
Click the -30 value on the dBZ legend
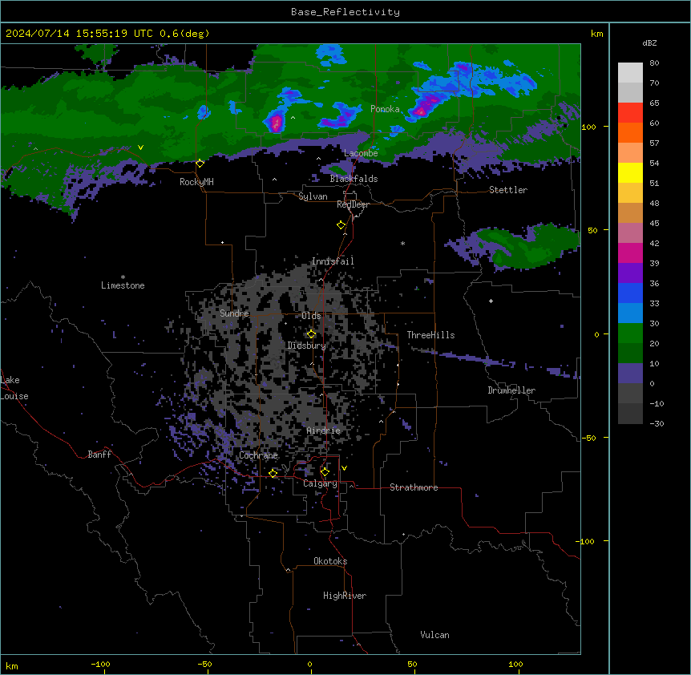click(657, 423)
